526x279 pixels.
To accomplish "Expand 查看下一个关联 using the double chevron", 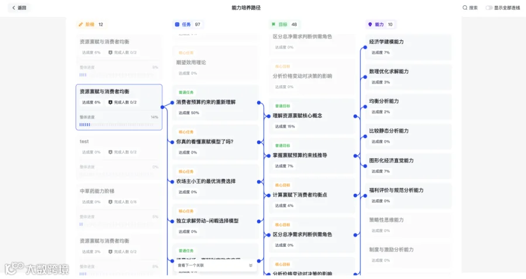I will [x=251, y=265].
